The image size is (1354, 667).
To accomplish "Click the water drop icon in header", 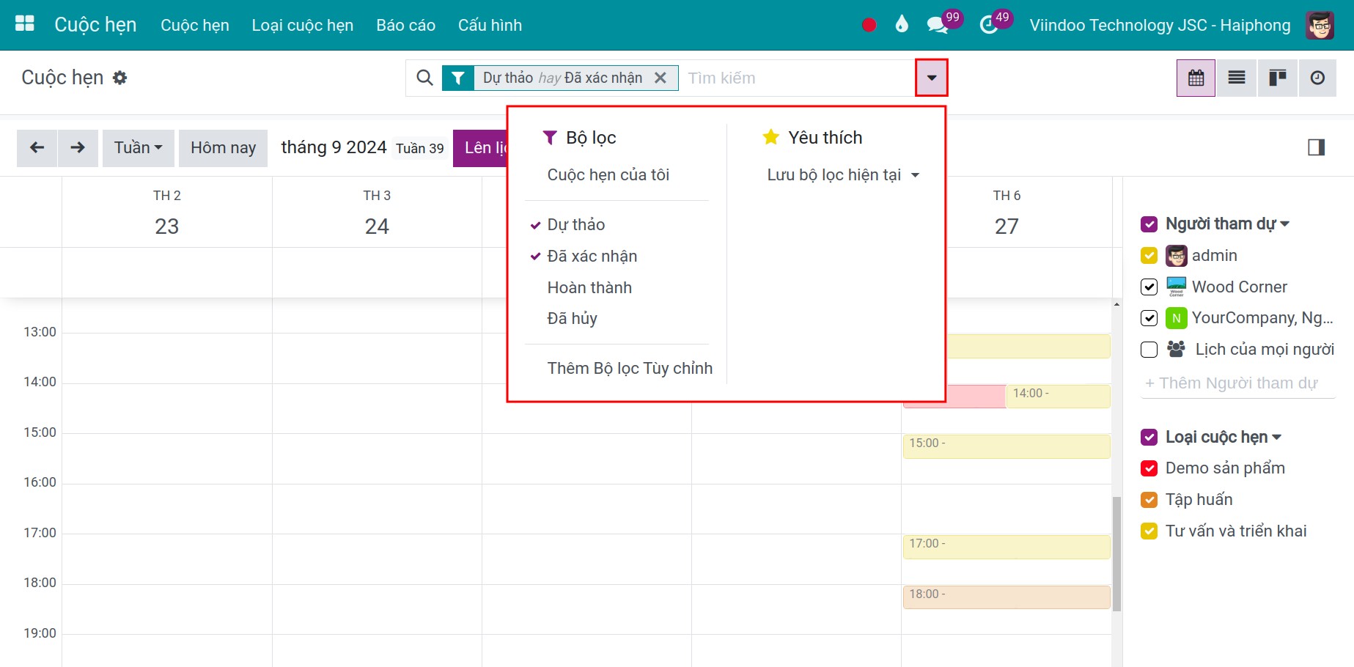I will (x=902, y=24).
